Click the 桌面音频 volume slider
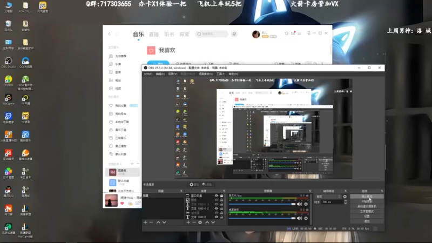 tap(262, 218)
